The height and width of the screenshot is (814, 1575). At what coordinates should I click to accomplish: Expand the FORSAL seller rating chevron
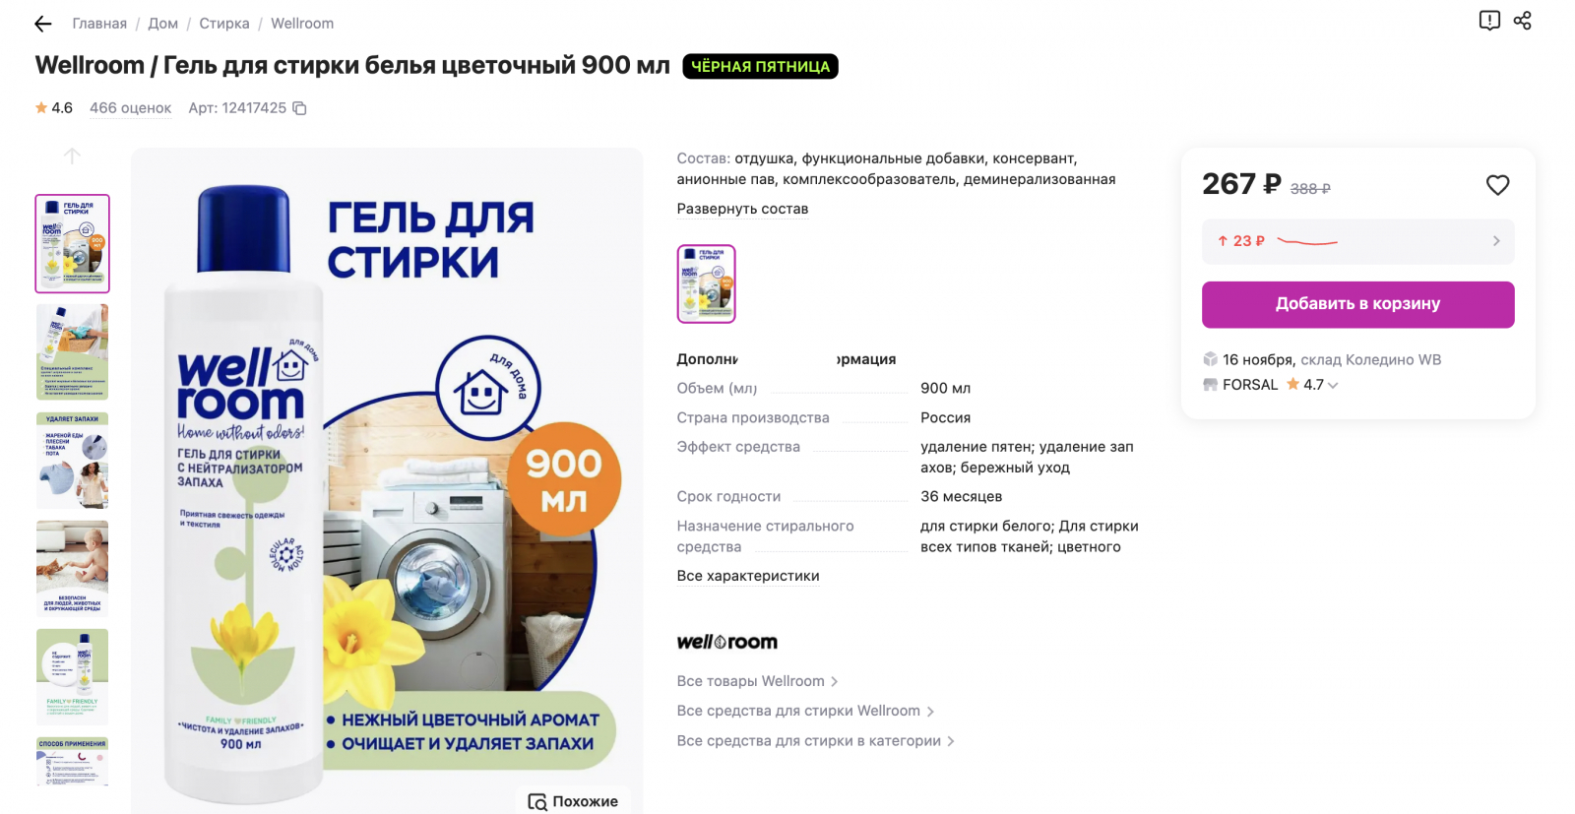(1333, 386)
